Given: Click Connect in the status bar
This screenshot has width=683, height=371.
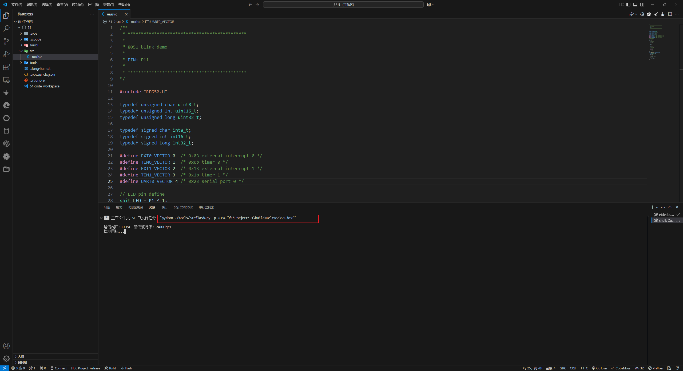Looking at the screenshot, I should (x=58, y=368).
